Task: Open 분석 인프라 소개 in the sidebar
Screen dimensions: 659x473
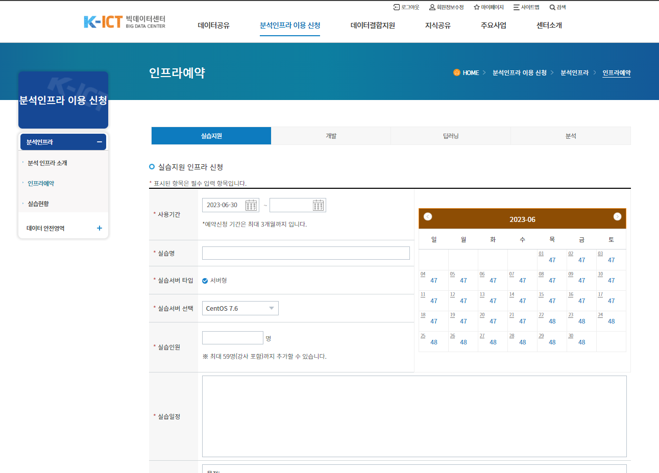Action: point(47,163)
